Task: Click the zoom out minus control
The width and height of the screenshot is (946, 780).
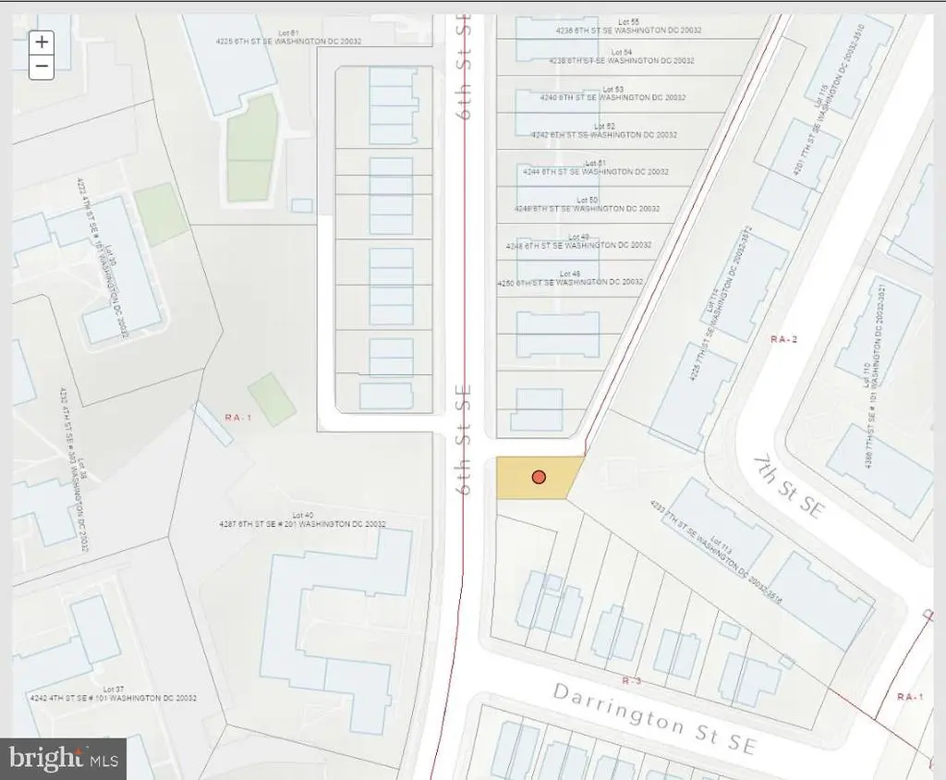Action: [x=41, y=67]
